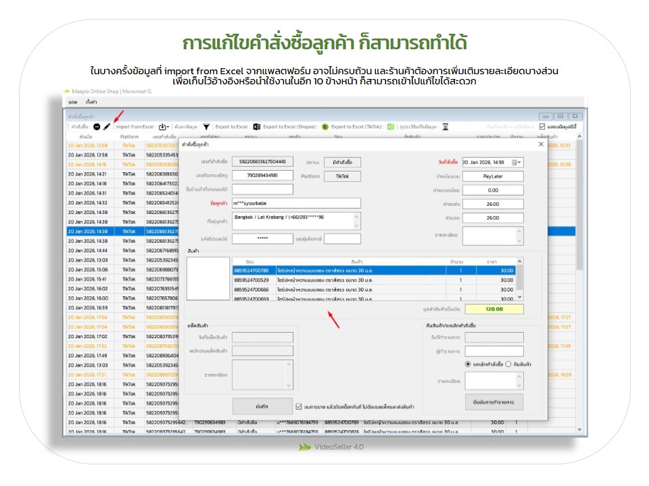
Task: Select the คืนสินค้า radio button
Action: 508,364
